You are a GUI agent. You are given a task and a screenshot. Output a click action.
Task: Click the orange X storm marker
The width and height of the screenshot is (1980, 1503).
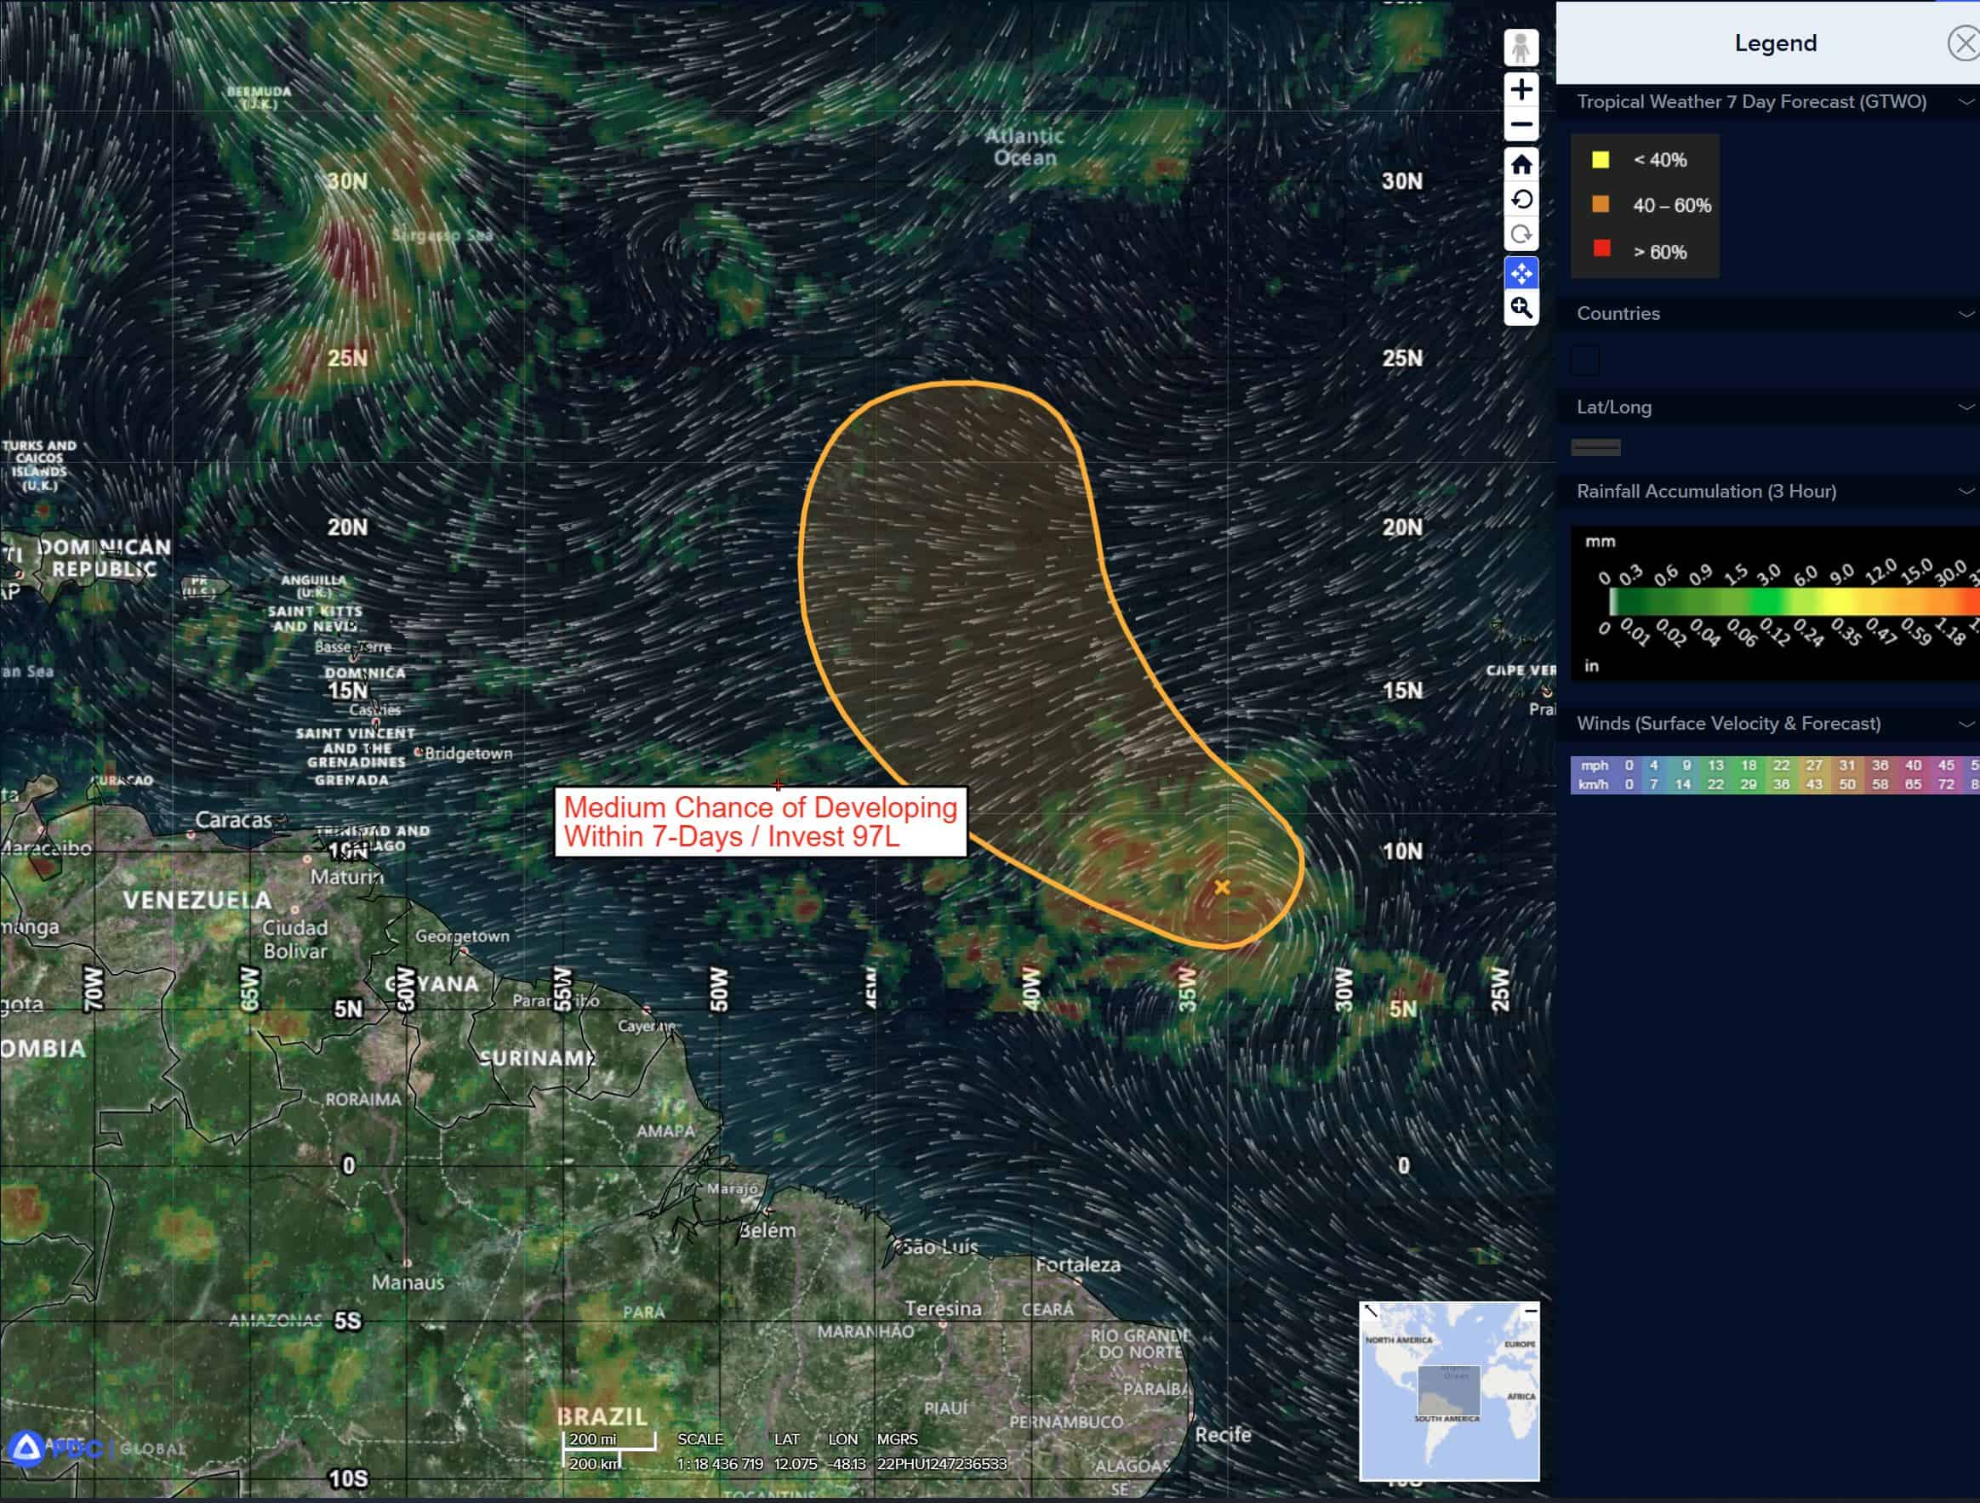(1222, 886)
